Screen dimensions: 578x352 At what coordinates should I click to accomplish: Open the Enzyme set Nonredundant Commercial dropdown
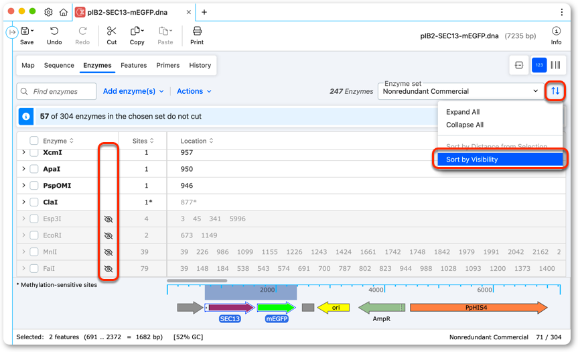click(460, 91)
